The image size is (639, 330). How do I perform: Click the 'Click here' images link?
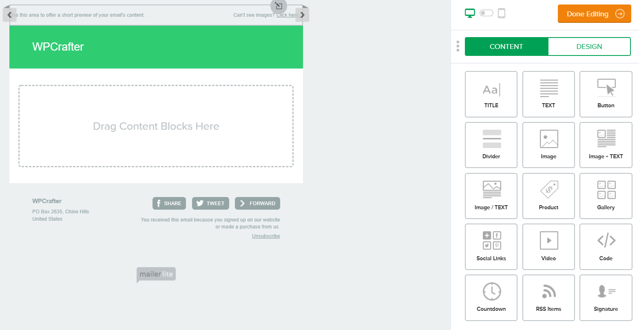(x=287, y=15)
